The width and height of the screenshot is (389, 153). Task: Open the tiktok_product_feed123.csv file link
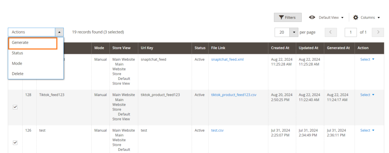click(234, 95)
